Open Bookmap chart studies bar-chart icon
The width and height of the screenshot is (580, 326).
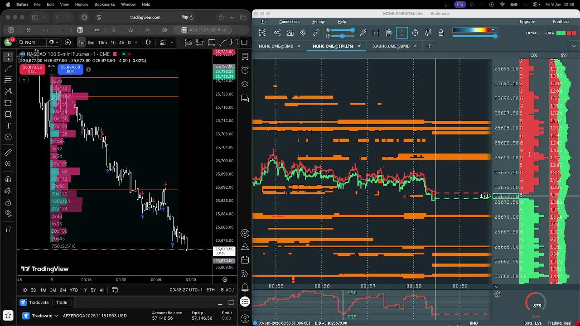click(290, 33)
